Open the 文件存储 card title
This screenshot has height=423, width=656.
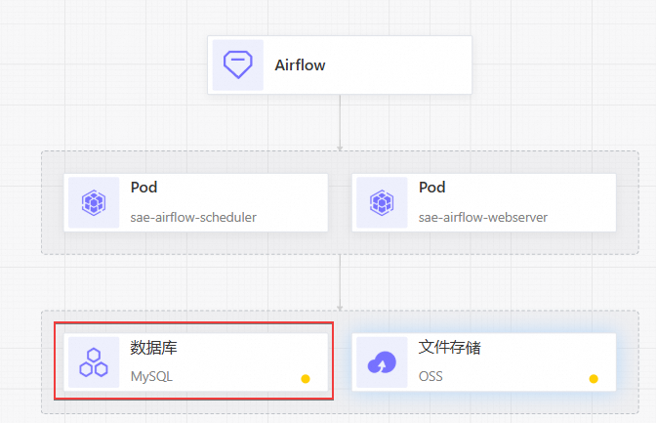[450, 348]
